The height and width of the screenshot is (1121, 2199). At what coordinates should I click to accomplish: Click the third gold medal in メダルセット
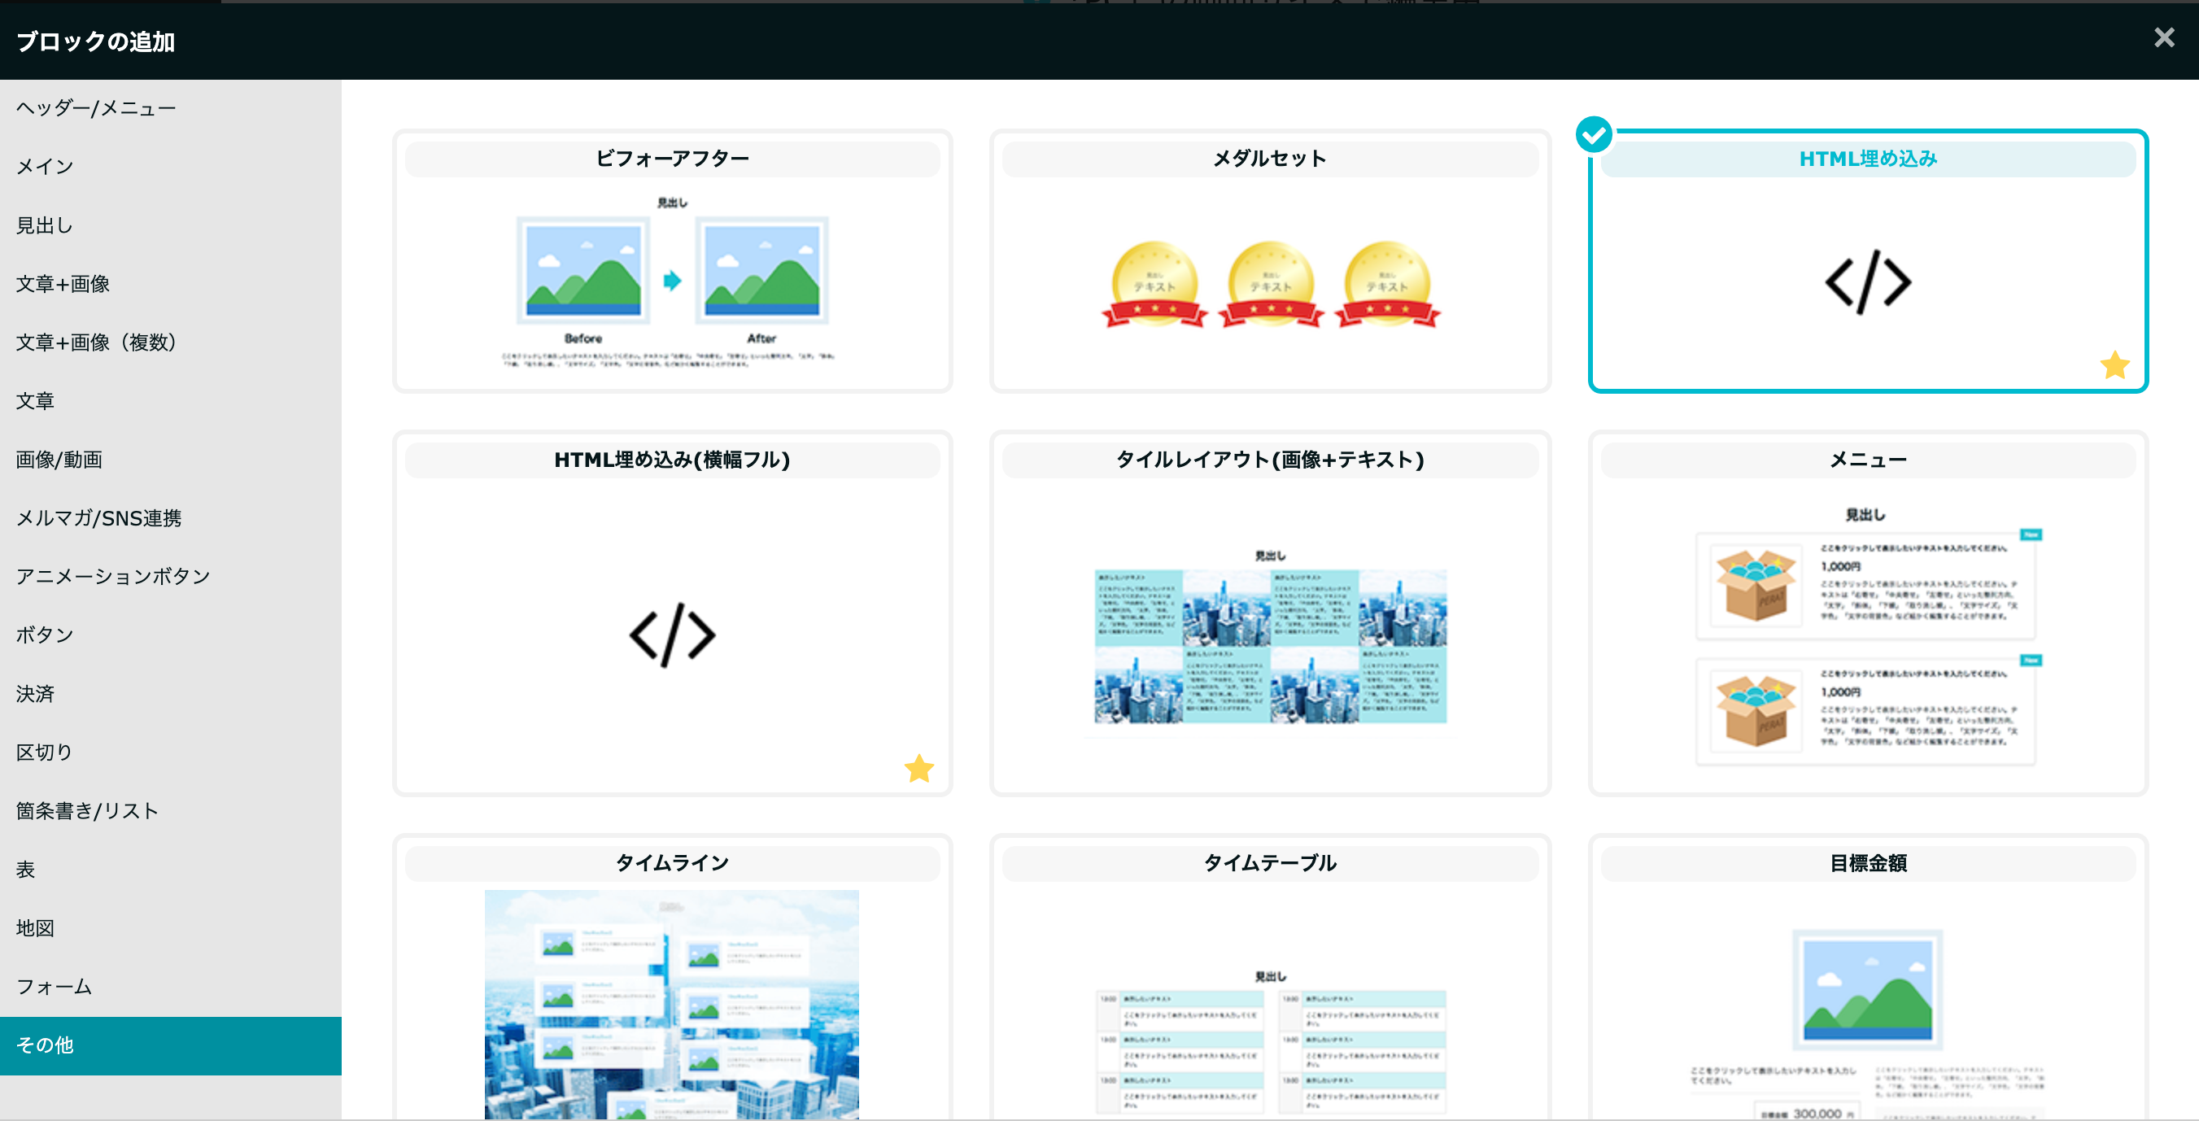tap(1386, 284)
